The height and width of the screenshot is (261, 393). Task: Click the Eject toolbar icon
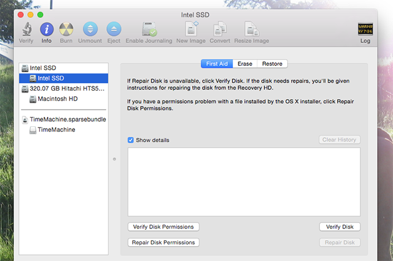(114, 29)
